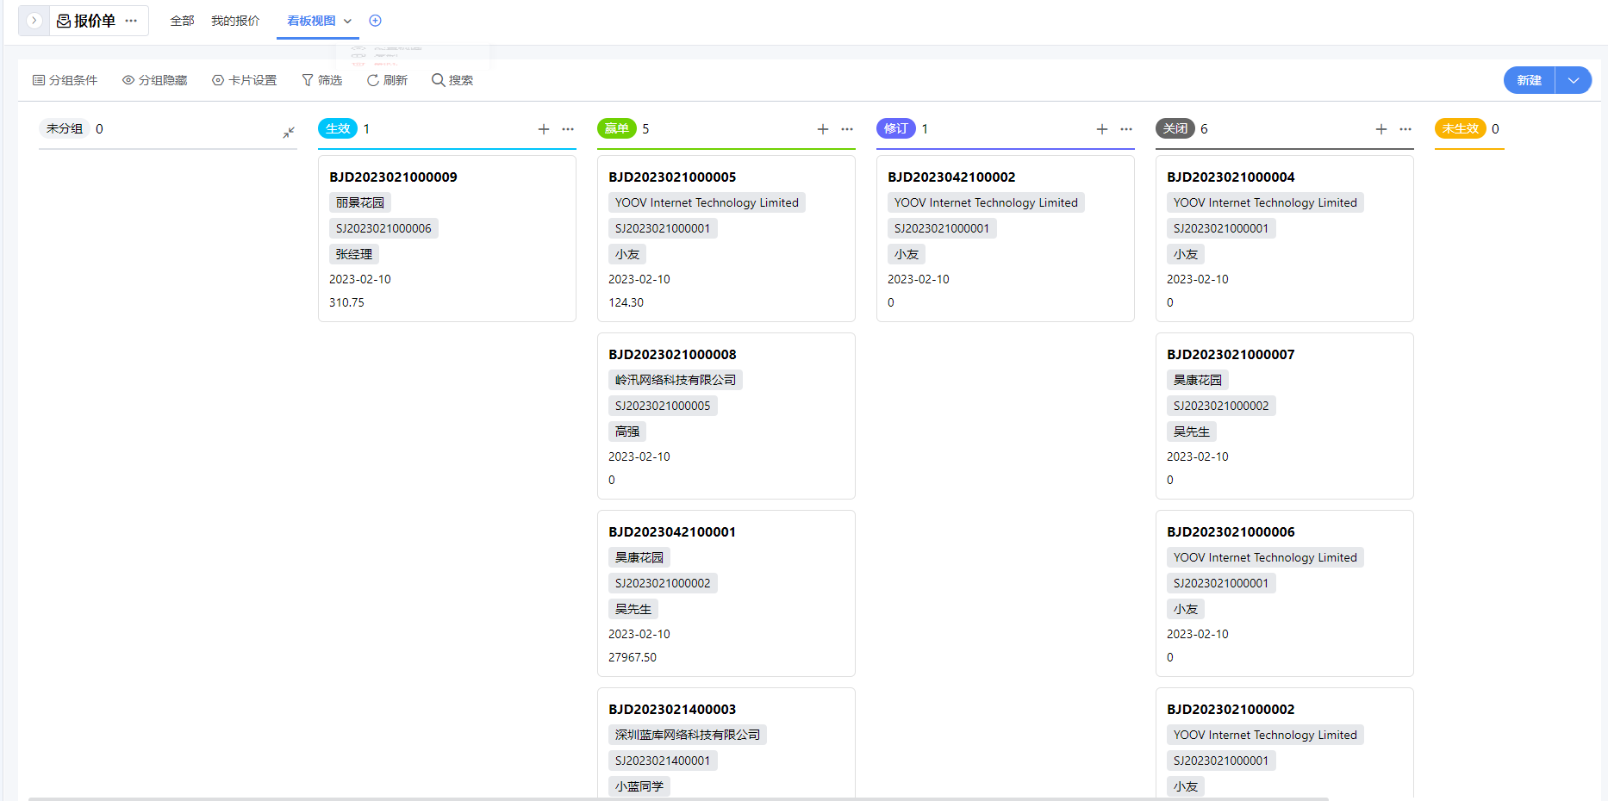Open more options for the 修订 column
Screen dimensions: 1608x801
[1126, 129]
